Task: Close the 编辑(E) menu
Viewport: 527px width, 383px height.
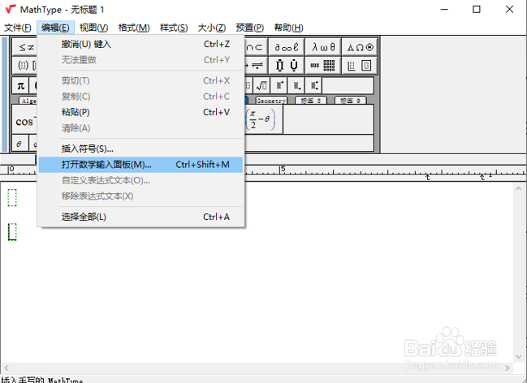Action: [55, 28]
